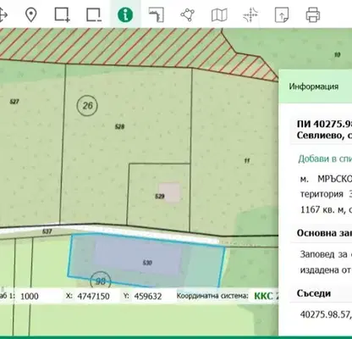352x339 pixels.
Task: Click the X coordinate 4747150 value
Action: [x=93, y=297]
